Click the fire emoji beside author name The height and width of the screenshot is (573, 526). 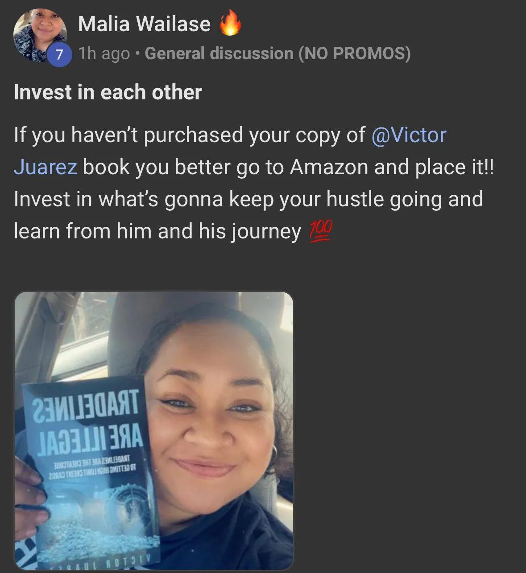(x=231, y=24)
